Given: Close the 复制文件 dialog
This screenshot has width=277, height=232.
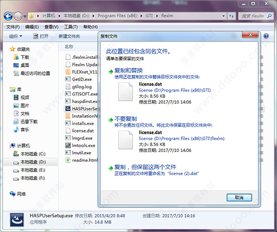Looking at the screenshot, I should tap(250, 35).
